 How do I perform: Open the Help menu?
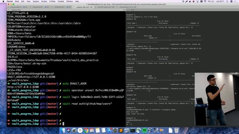(77, 1)
